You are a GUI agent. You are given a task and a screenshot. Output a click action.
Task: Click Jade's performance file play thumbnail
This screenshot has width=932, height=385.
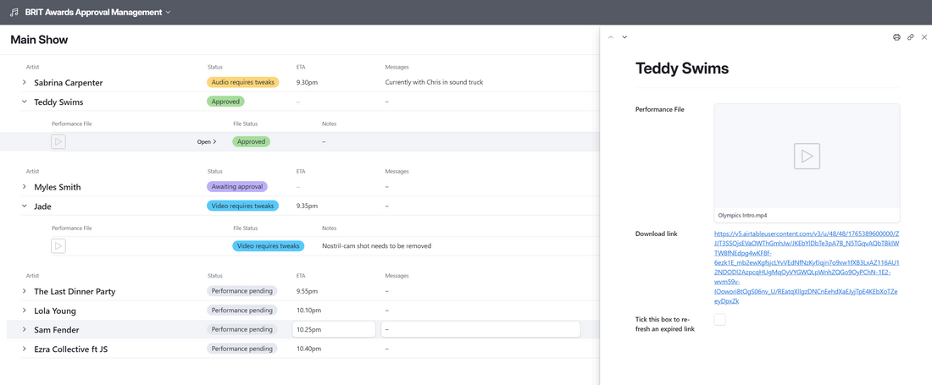[58, 246]
